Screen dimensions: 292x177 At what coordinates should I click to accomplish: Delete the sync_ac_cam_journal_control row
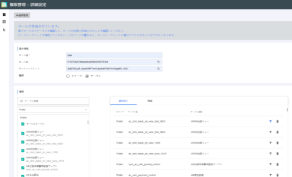[x=277, y=164]
